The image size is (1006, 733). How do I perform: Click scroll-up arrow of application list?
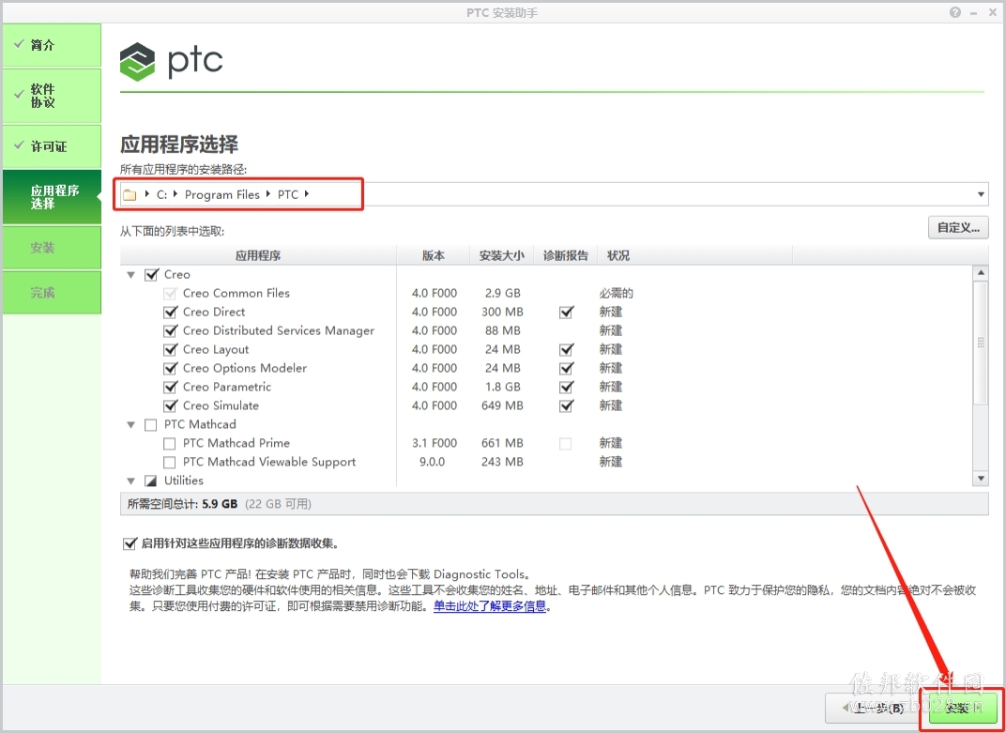coord(981,273)
